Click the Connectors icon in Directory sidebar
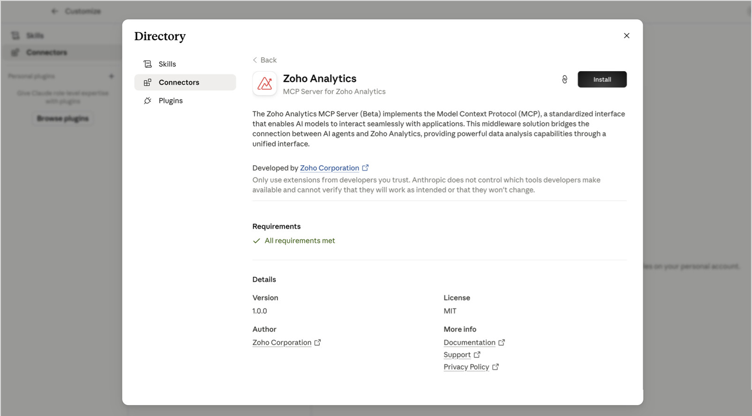This screenshot has height=416, width=752. click(x=148, y=82)
